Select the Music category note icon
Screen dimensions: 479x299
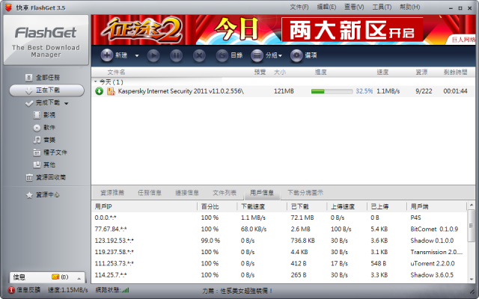click(x=37, y=140)
